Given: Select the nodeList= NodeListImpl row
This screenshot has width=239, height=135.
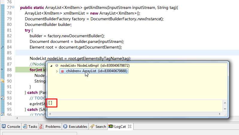Looking at the screenshot, I should [95, 66].
